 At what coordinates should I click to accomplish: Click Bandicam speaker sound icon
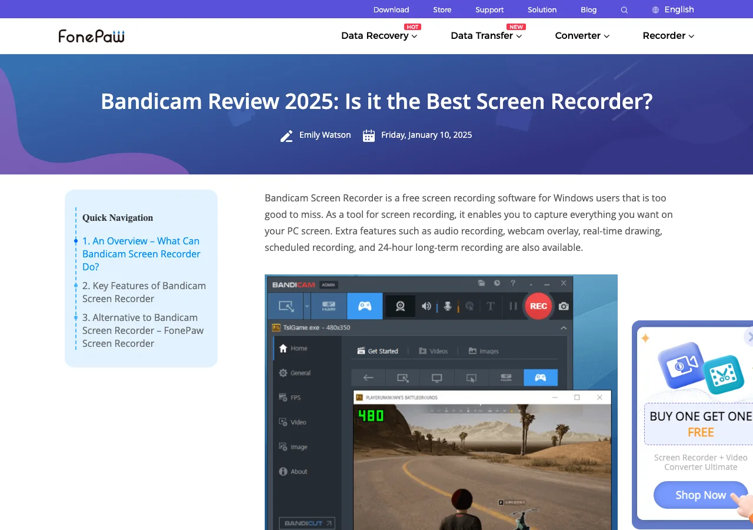[426, 306]
